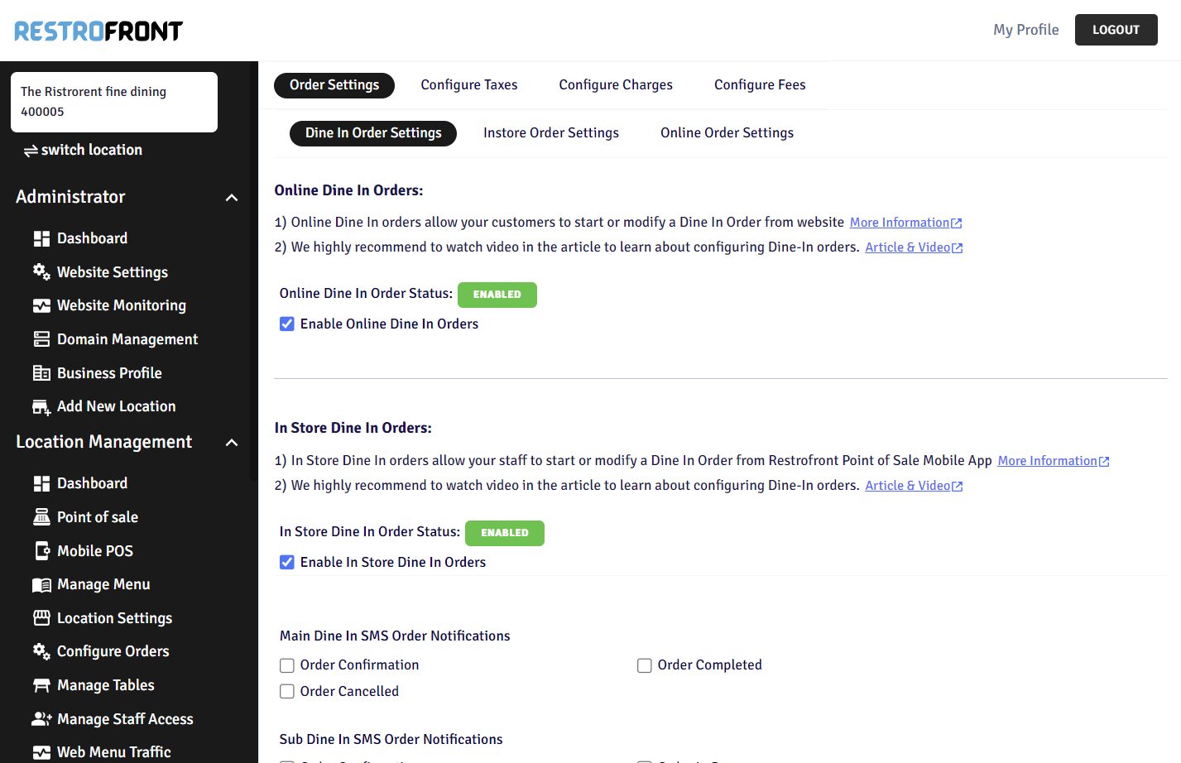Click external-link icon after In Store More Information

pyautogui.click(x=1104, y=462)
